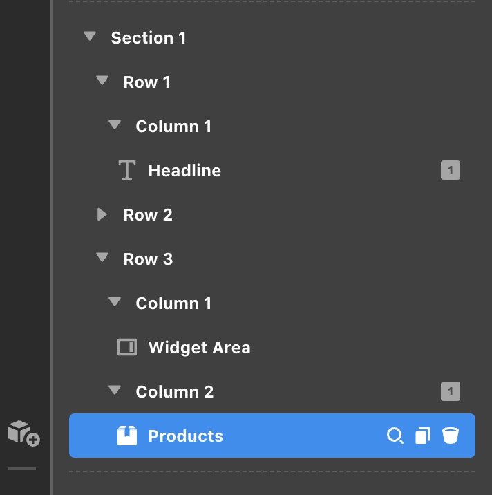
Task: Inspect the Products element with magnifier
Action: pyautogui.click(x=395, y=436)
